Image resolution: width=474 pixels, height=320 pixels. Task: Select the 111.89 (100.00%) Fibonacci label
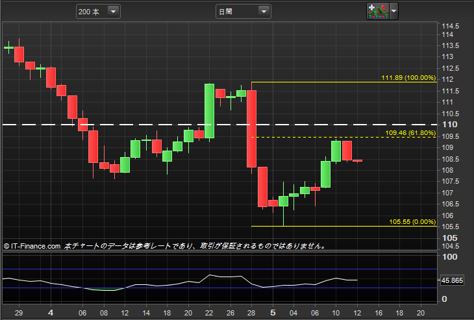tap(408, 78)
